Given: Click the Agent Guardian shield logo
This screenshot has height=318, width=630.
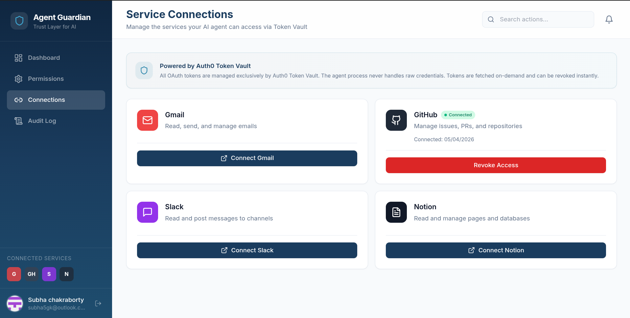Looking at the screenshot, I should (19, 21).
